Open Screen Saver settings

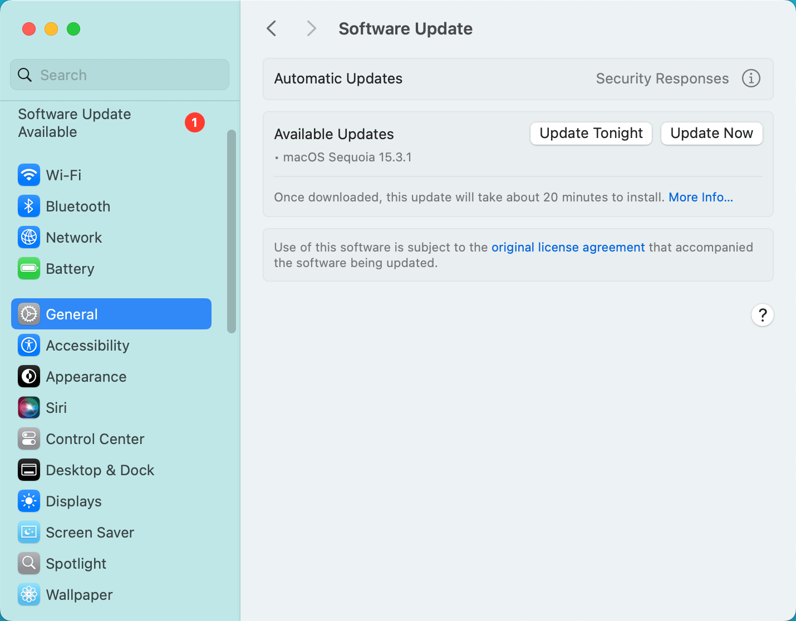pos(90,532)
